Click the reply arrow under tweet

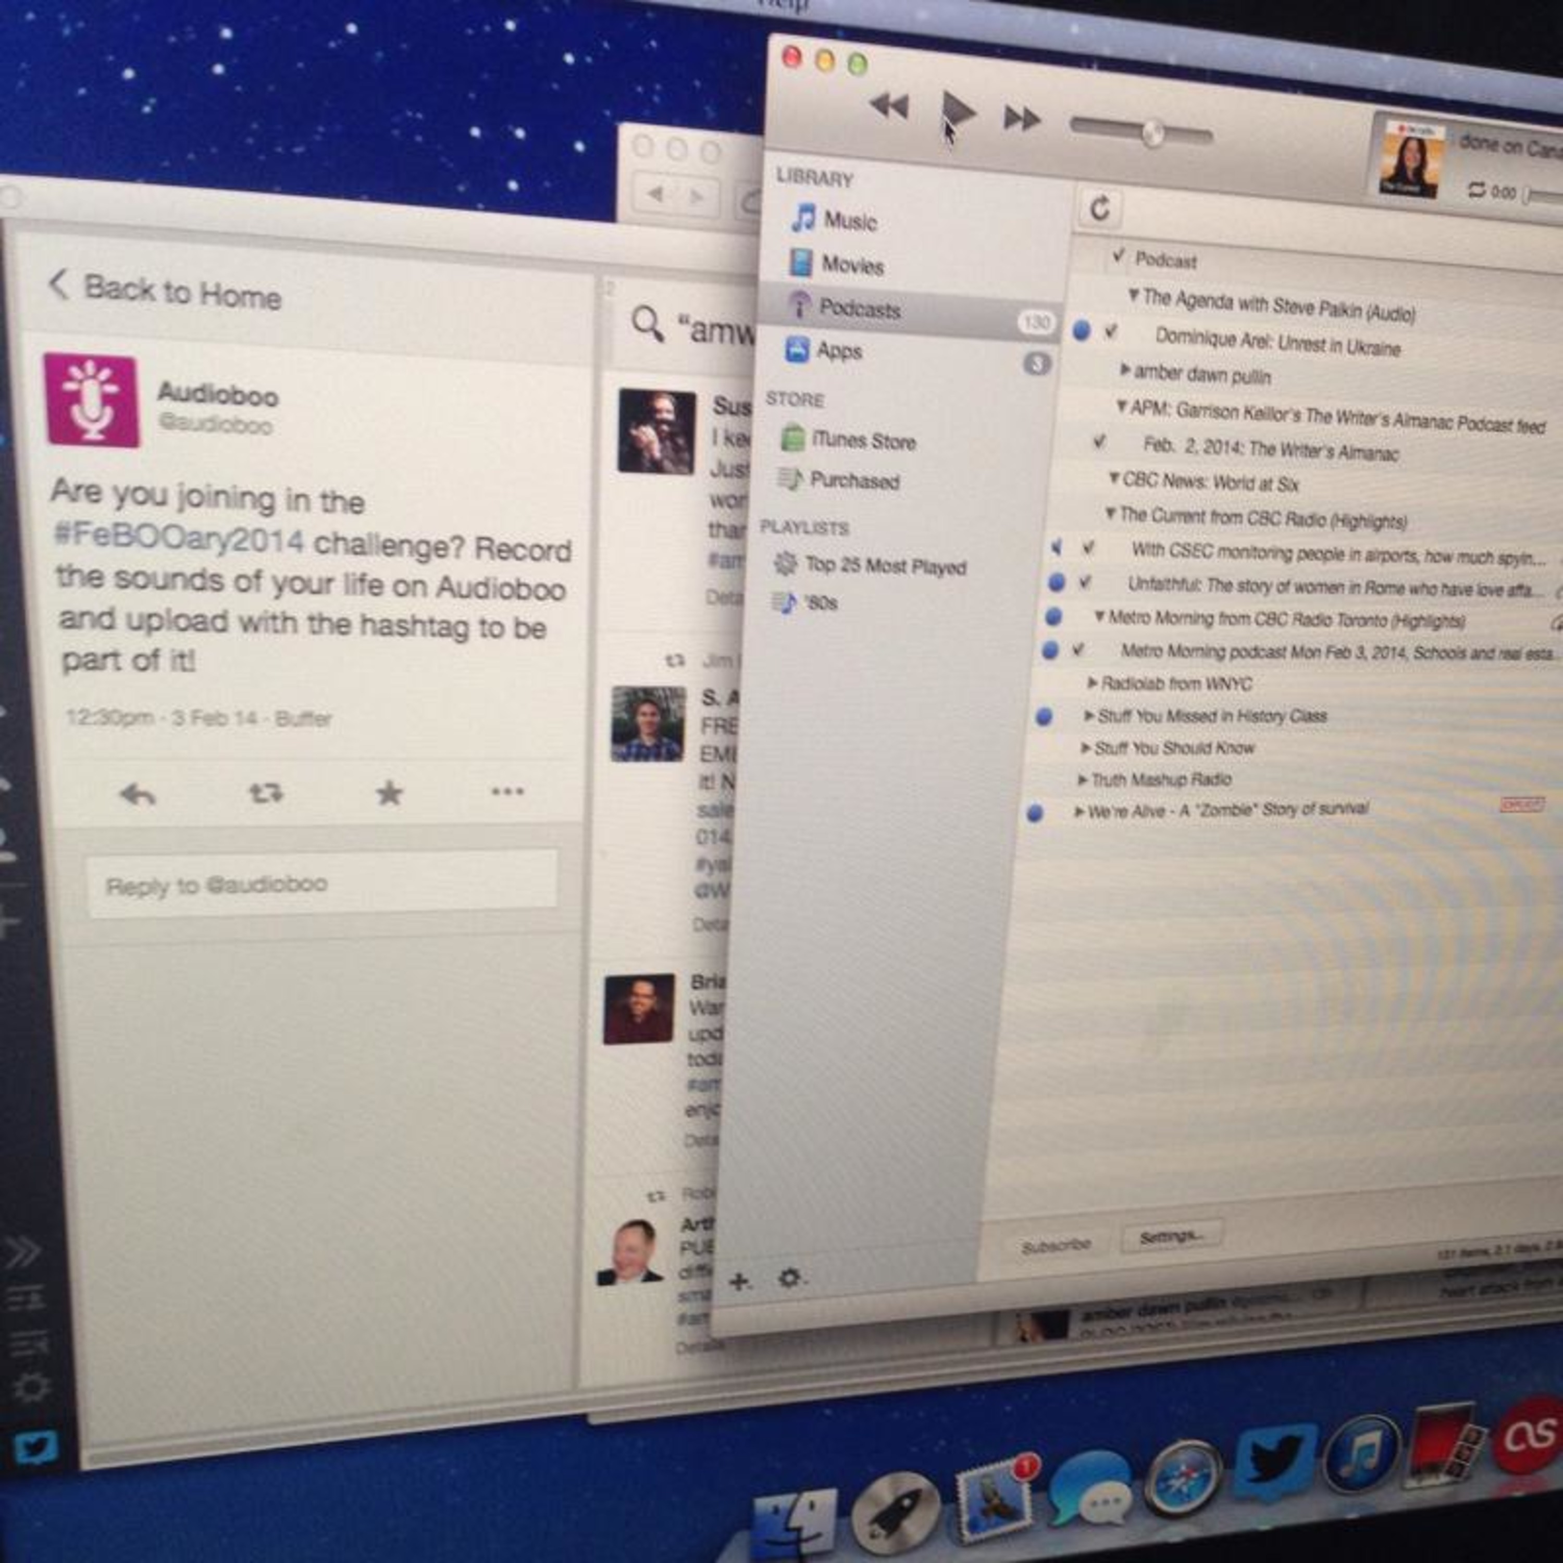(138, 795)
